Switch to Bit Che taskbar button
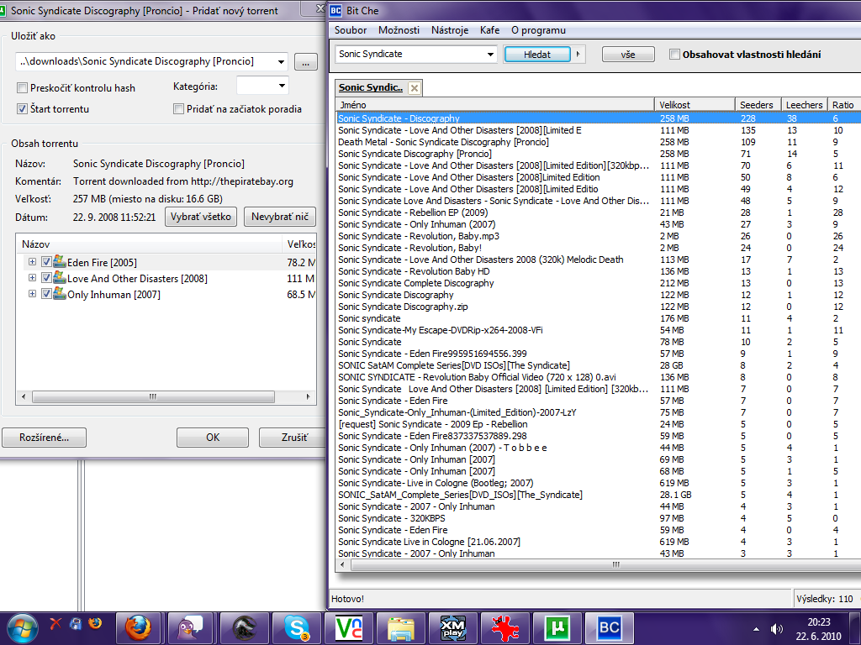861x645 pixels. coord(610,628)
